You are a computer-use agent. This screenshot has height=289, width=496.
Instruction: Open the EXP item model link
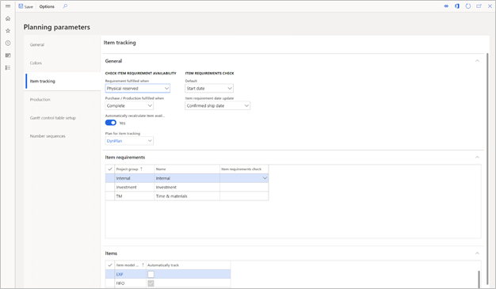[120, 274]
